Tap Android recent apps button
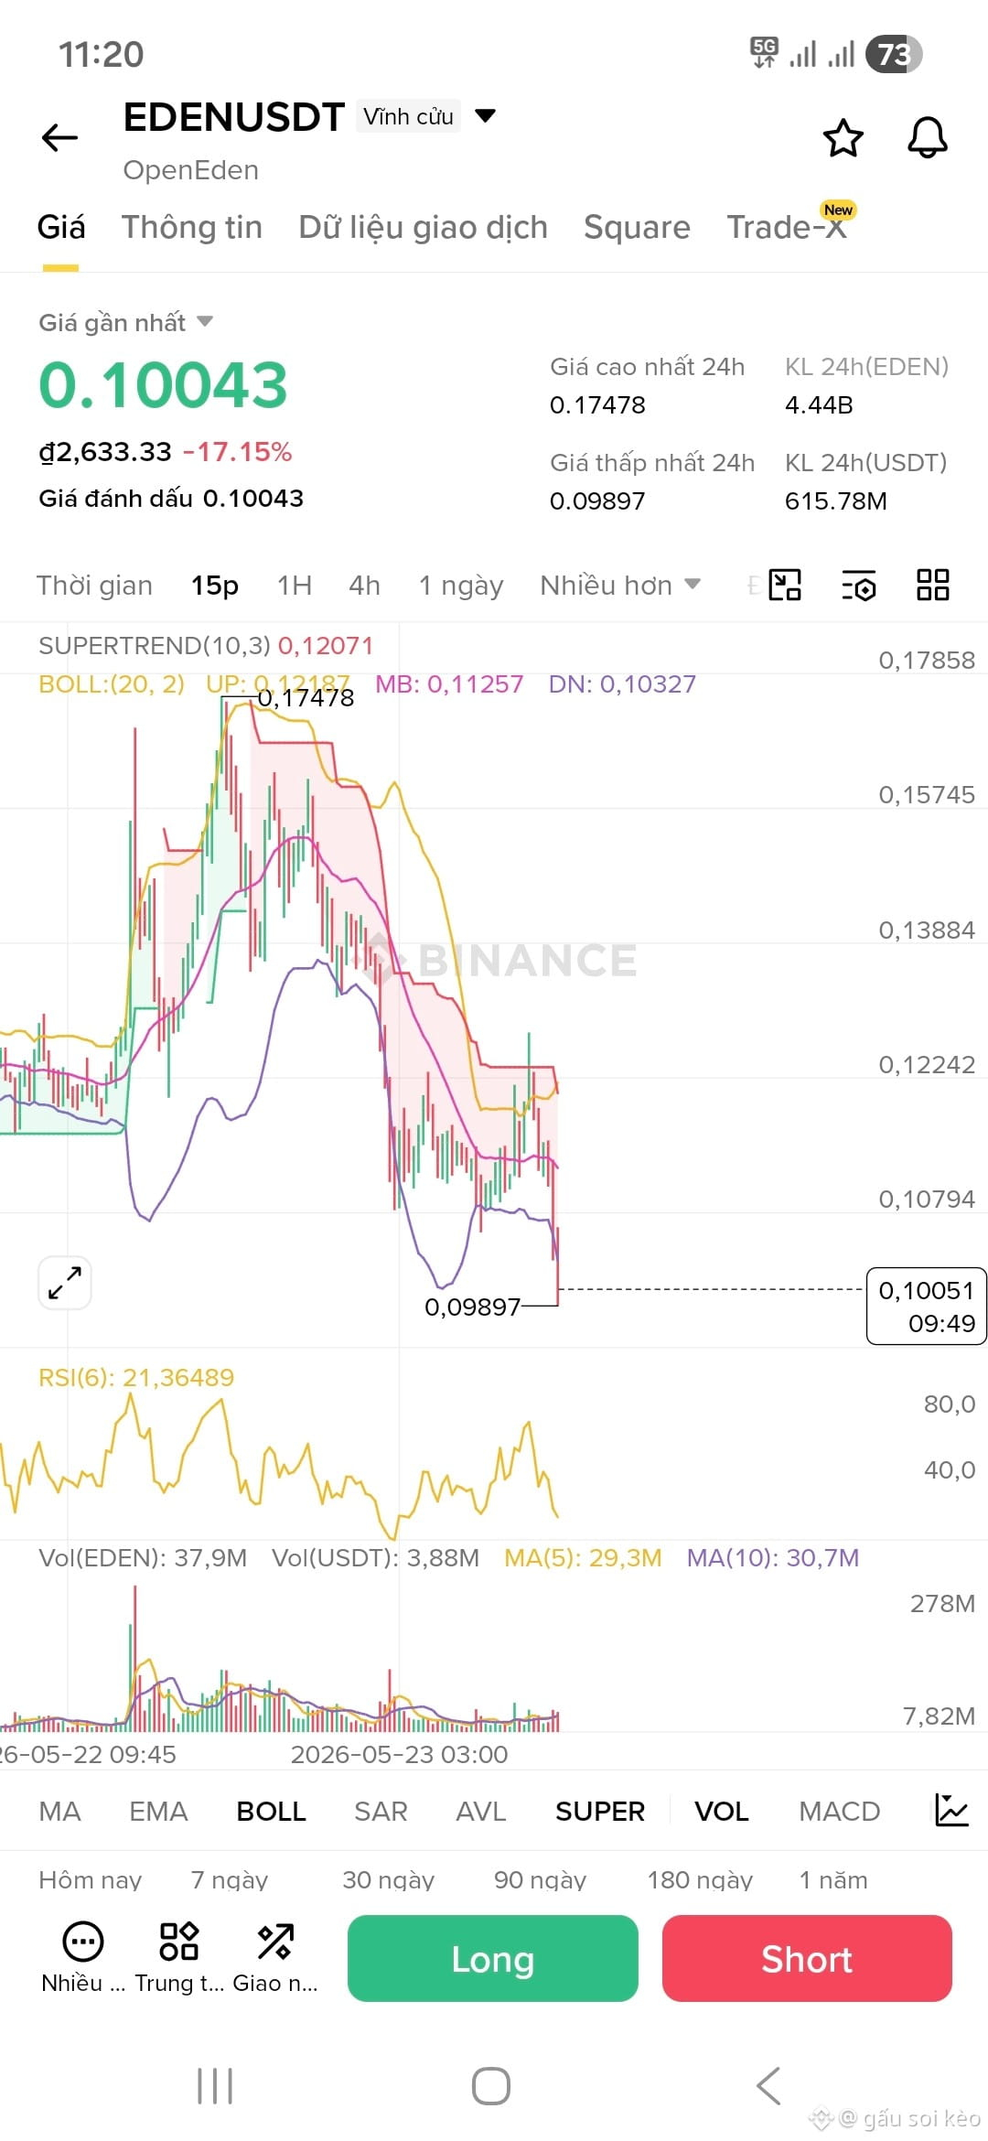Image resolution: width=988 pixels, height=2141 pixels. pyautogui.click(x=216, y=2087)
